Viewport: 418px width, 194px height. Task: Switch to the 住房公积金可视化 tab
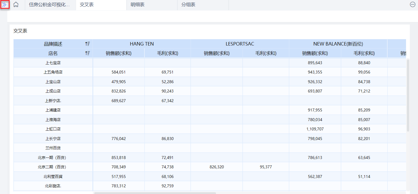point(50,5)
